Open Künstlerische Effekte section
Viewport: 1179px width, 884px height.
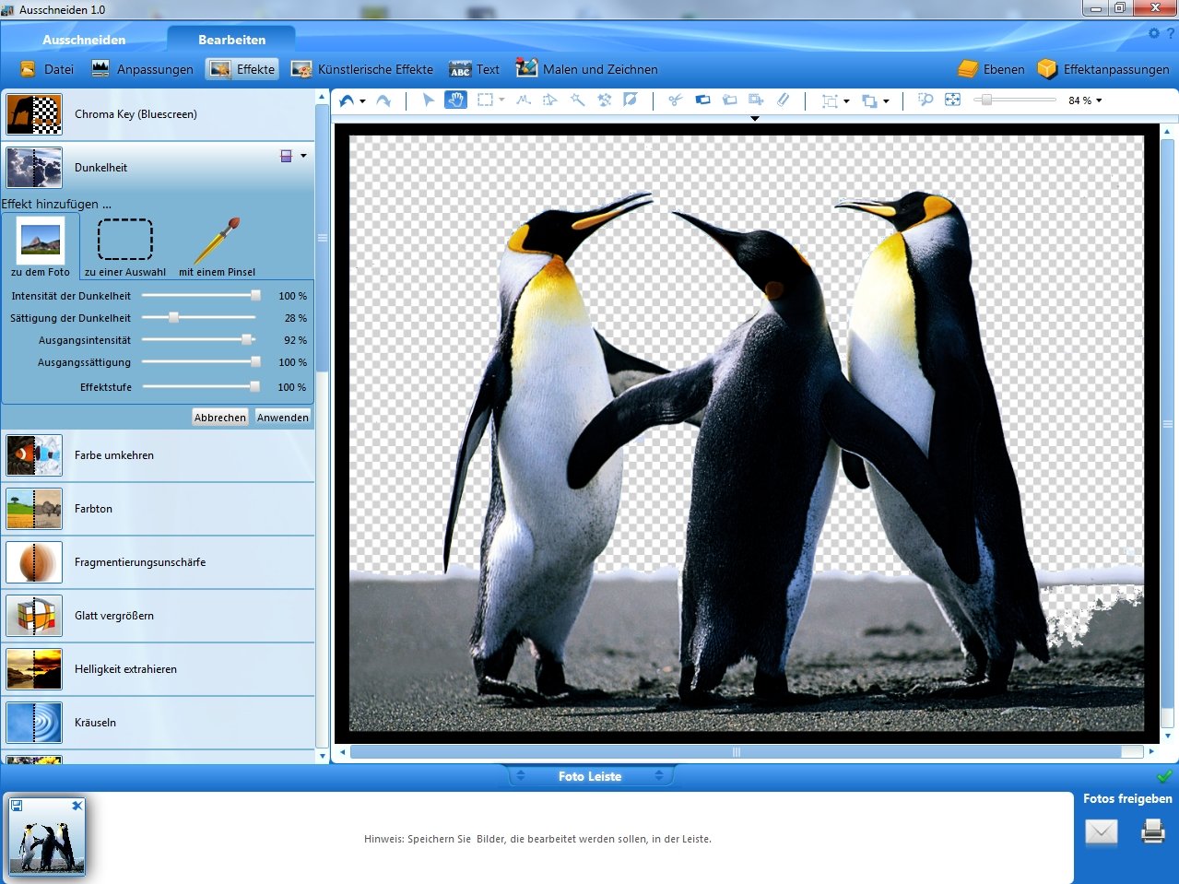pyautogui.click(x=362, y=69)
